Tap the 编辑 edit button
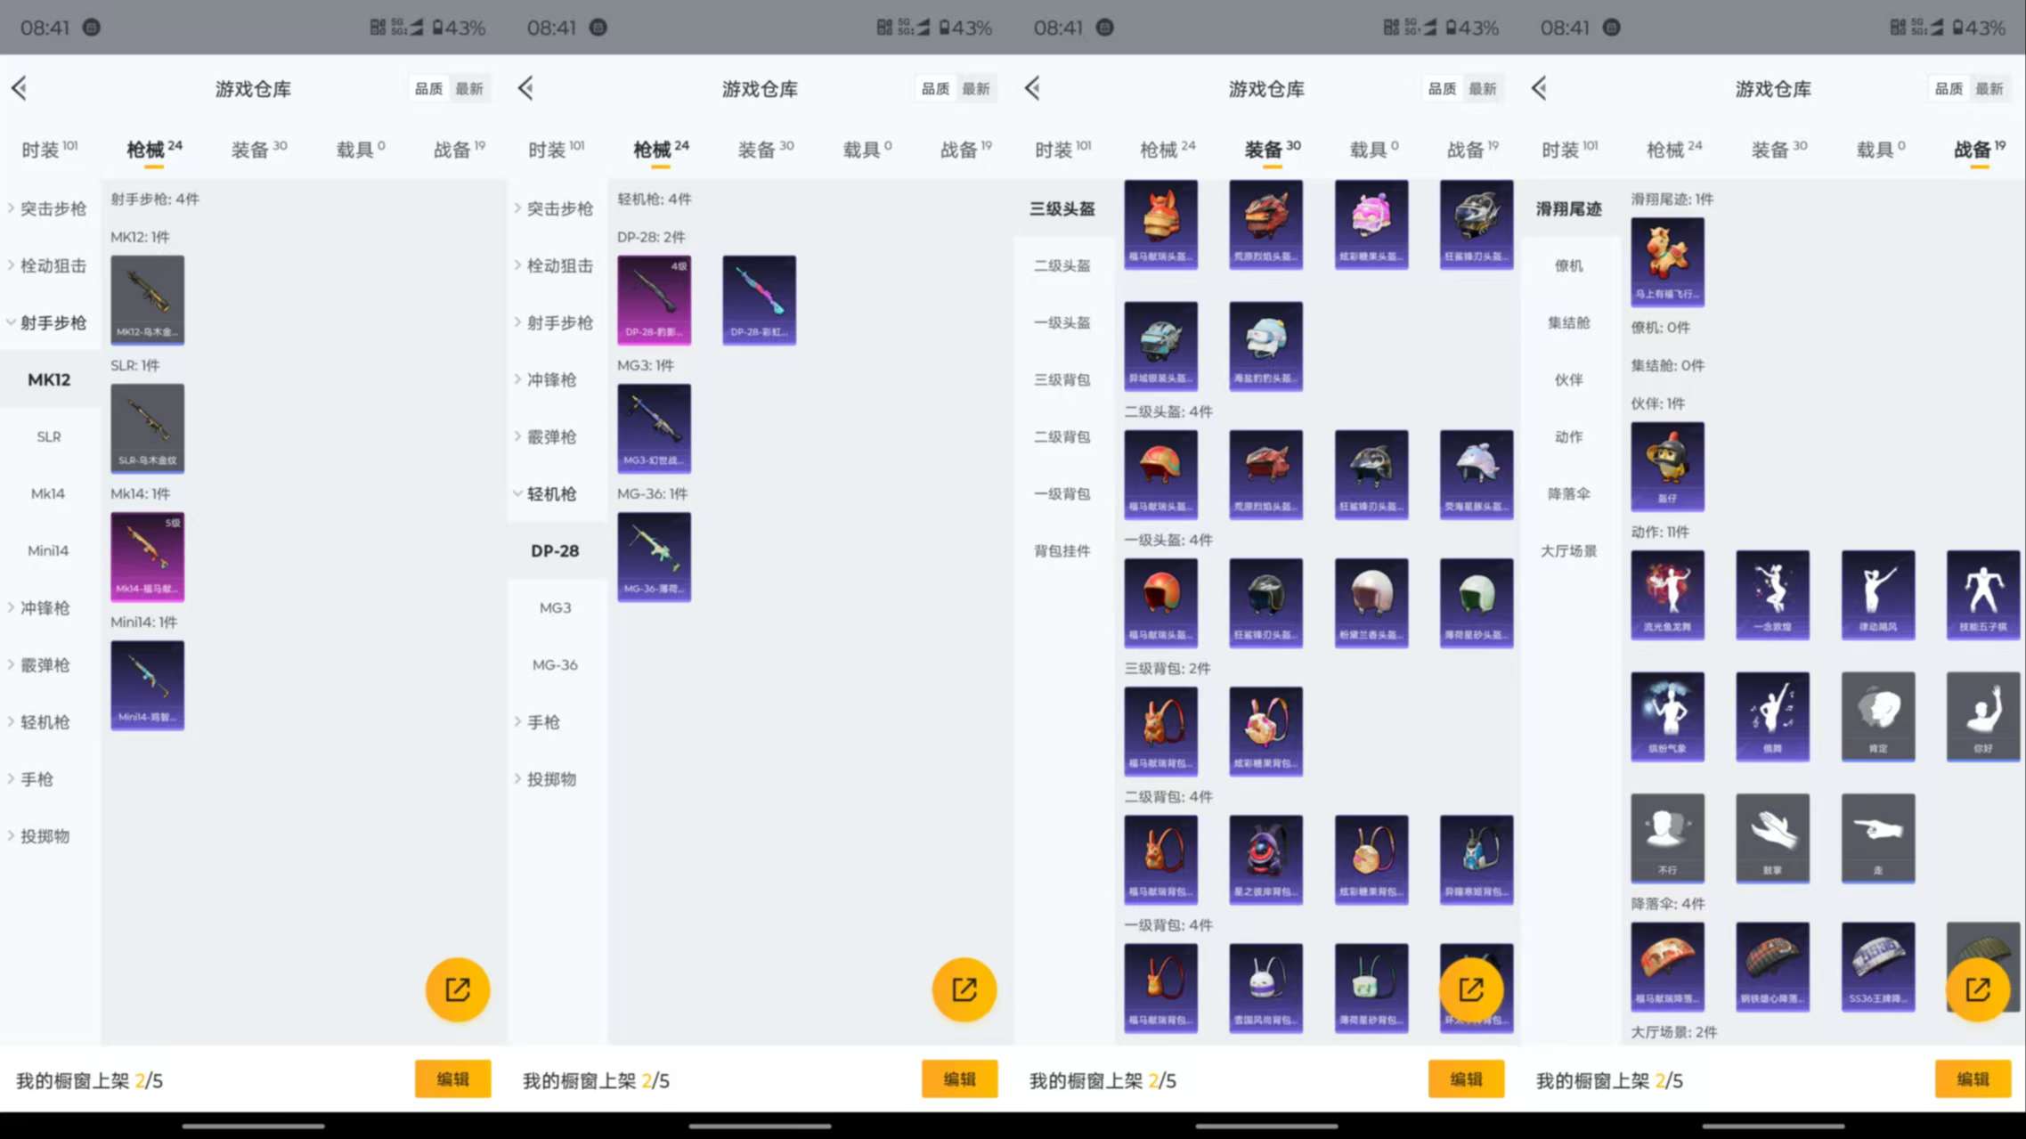Image resolution: width=2026 pixels, height=1139 pixels. (x=453, y=1079)
